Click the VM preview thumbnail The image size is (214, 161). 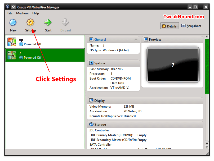[x=173, y=65]
